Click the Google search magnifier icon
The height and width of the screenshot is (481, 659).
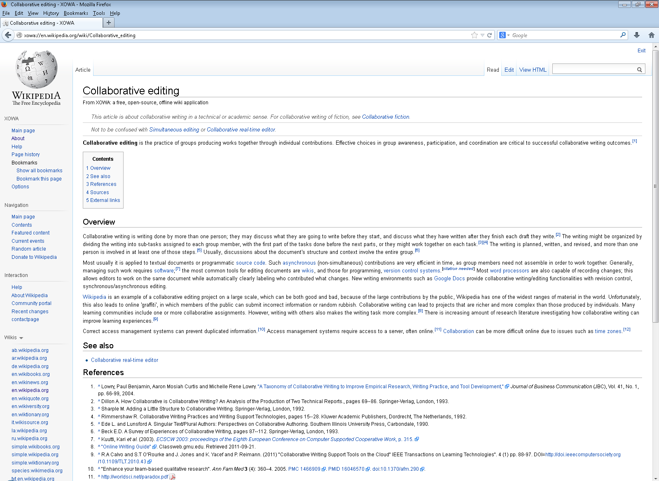coord(623,35)
